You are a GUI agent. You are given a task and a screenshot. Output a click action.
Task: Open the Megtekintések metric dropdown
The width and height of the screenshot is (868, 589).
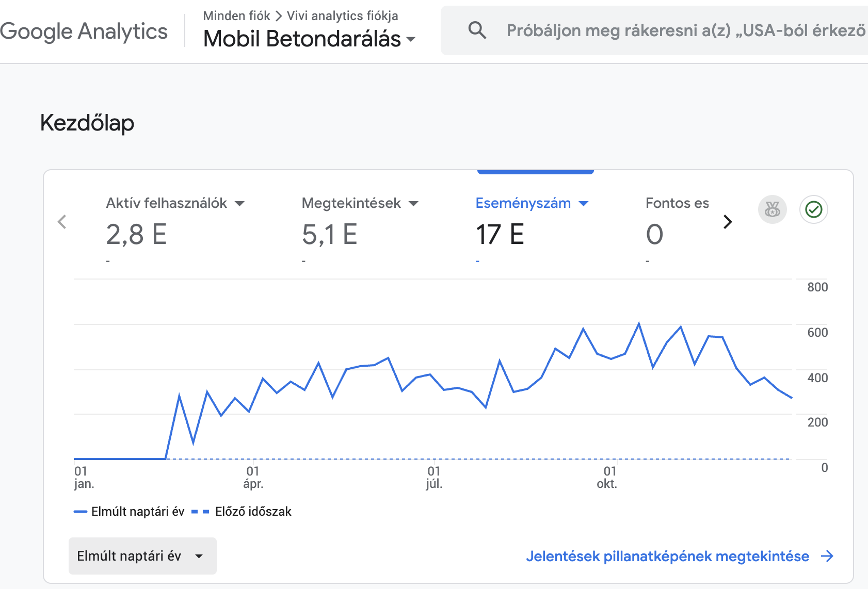tap(413, 204)
